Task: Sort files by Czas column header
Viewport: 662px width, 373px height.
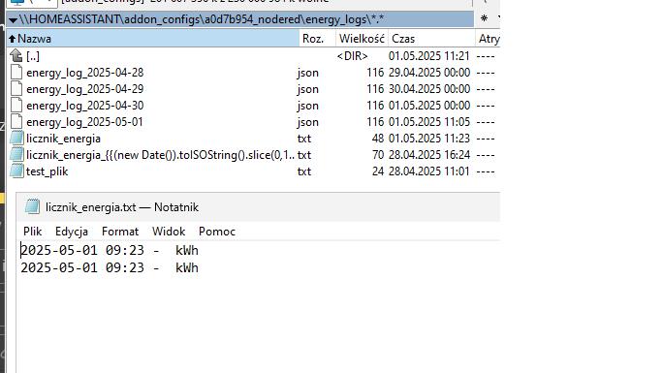Action: pyautogui.click(x=431, y=39)
